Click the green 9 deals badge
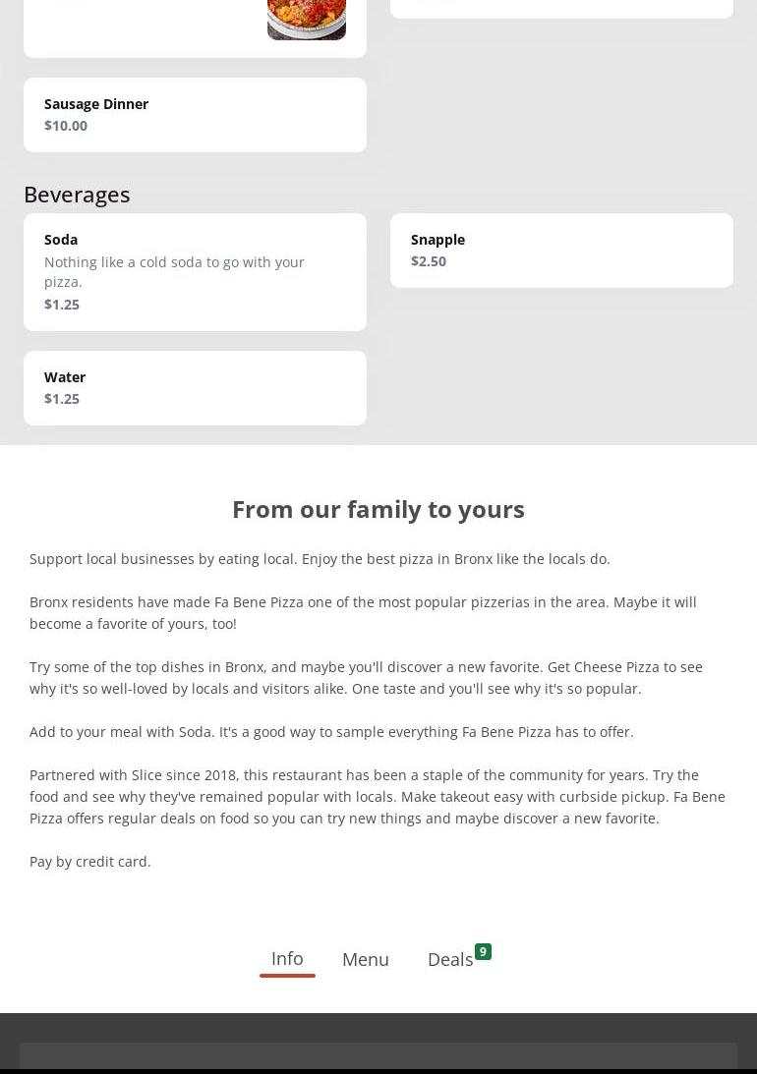The height and width of the screenshot is (1074, 757). coord(483,952)
